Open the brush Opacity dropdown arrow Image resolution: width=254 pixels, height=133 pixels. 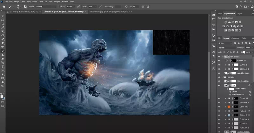pyautogui.click(x=74, y=7)
